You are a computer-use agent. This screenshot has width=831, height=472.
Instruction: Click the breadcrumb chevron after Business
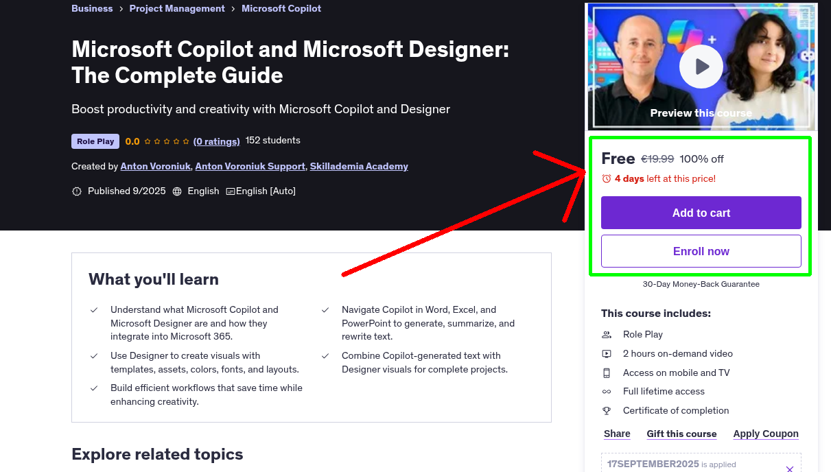[121, 9]
